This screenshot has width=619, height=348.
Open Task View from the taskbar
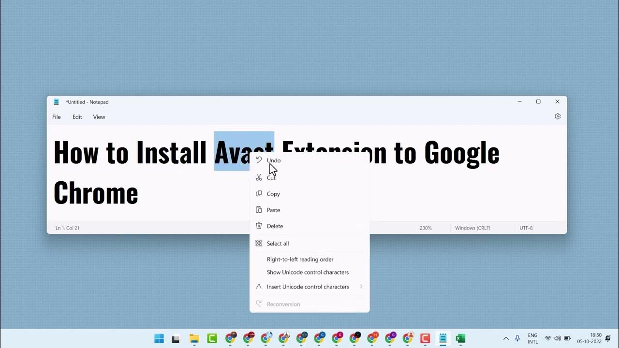(176, 339)
